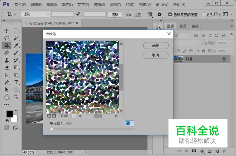The height and width of the screenshot is (156, 236).
Task: Click the background layer lock icon
Action: click(x=224, y=59)
